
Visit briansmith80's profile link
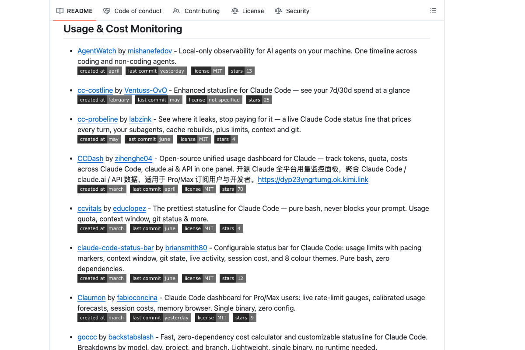[x=186, y=248]
